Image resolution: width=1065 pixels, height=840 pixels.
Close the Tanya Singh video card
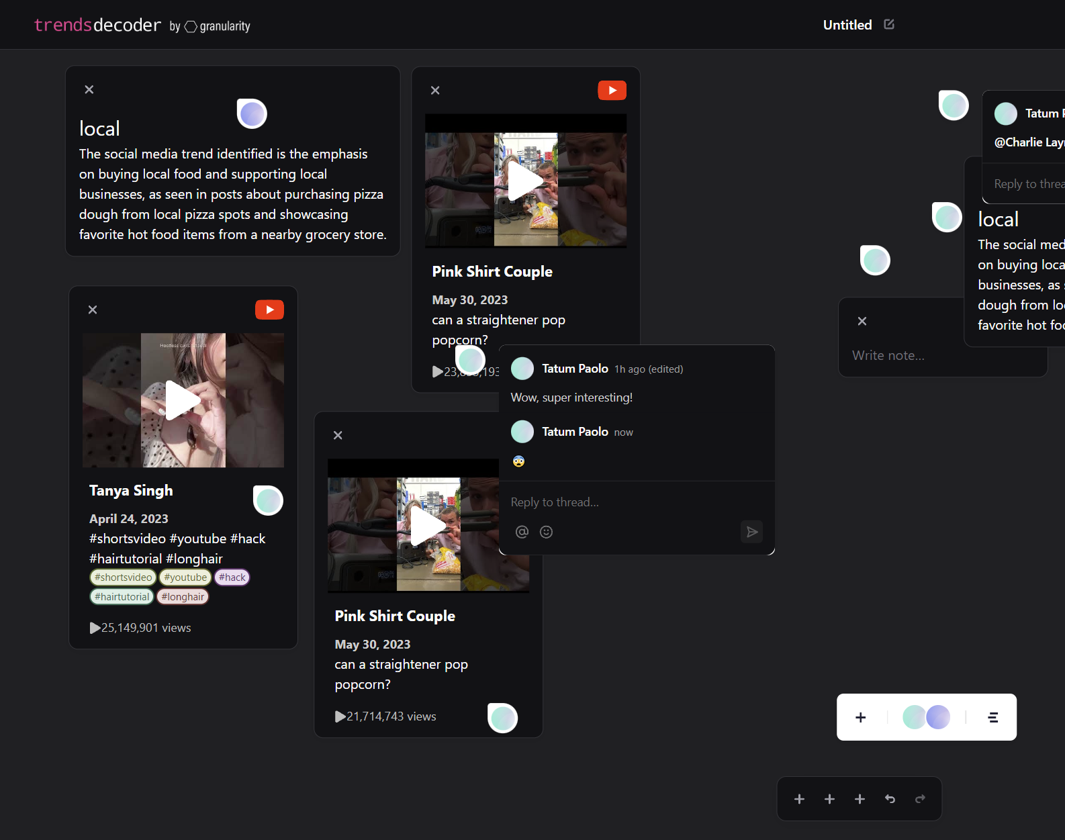pos(93,310)
